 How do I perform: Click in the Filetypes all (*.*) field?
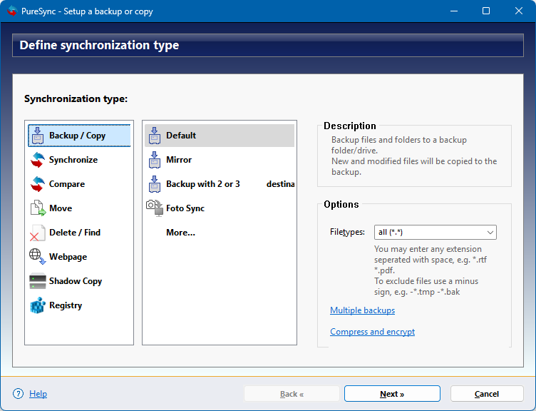[x=435, y=233]
